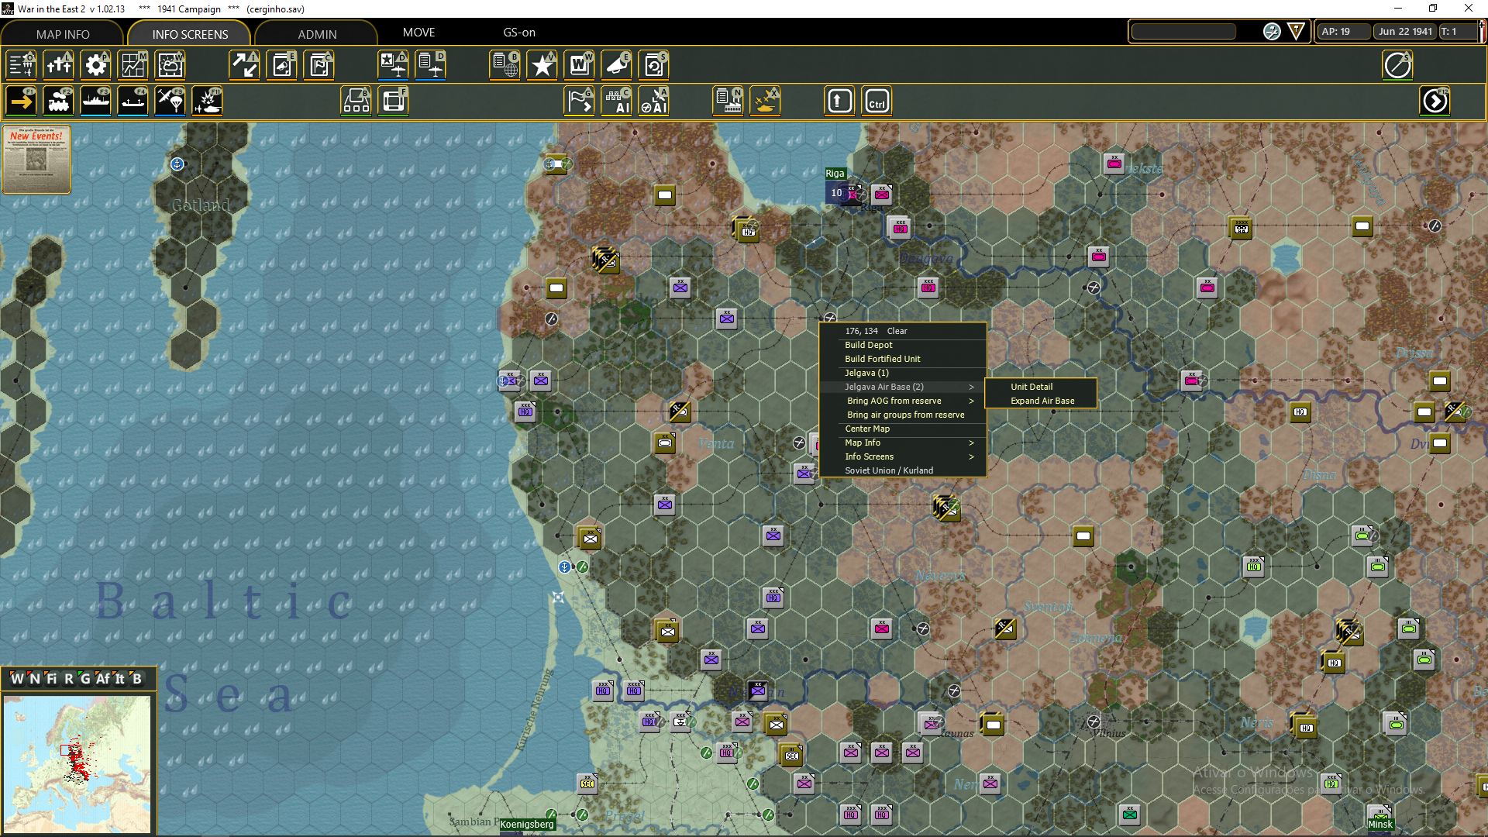1488x837 pixels.
Task: Toggle the Ctrl key button
Action: [877, 102]
